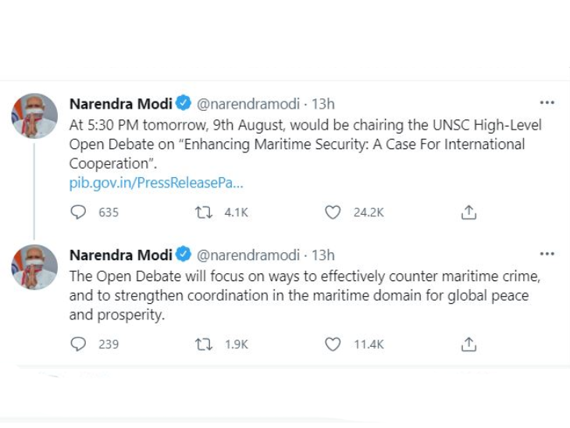
Task: Reply to the maritime crime tweet
Action: [78, 344]
